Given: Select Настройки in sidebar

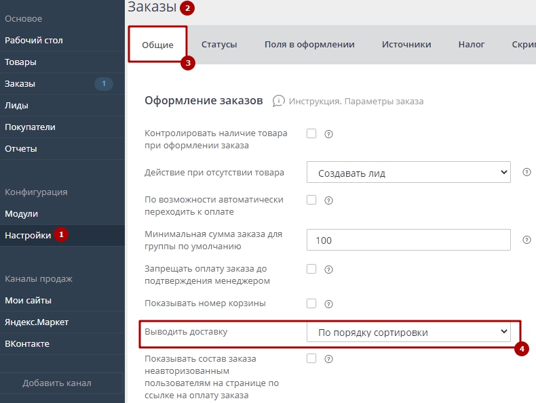Looking at the screenshot, I should [62, 235].
